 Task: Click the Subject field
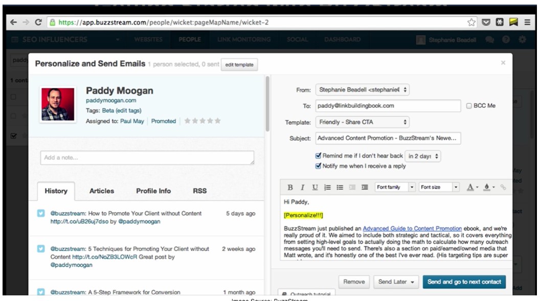[x=388, y=138]
